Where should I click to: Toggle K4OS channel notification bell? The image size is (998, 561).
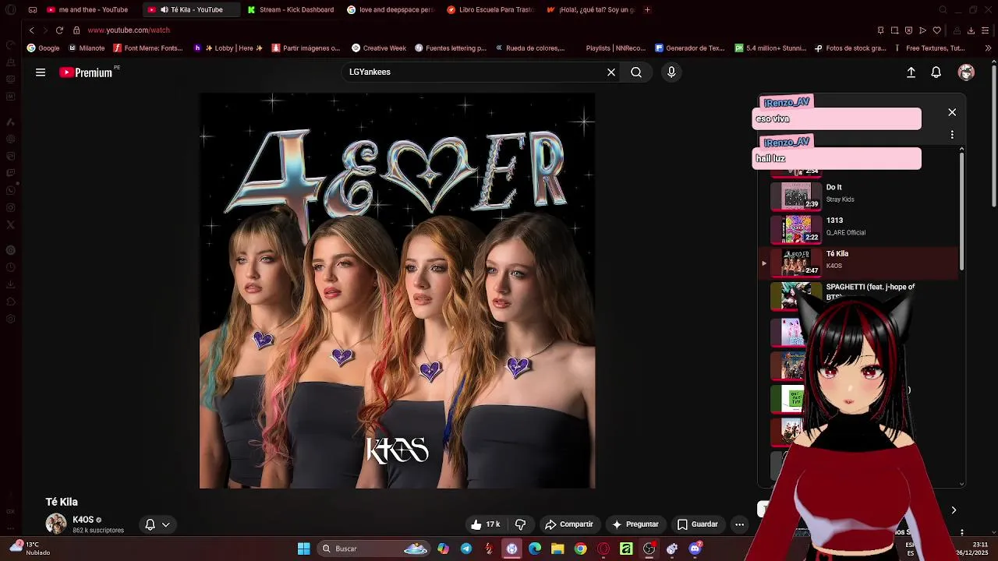(157, 524)
